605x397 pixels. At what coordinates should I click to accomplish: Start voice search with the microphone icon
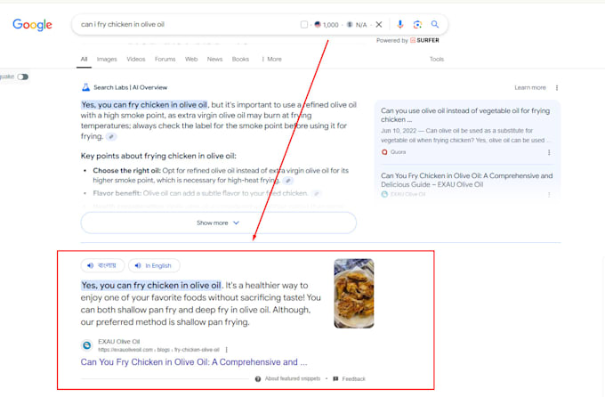(400, 25)
